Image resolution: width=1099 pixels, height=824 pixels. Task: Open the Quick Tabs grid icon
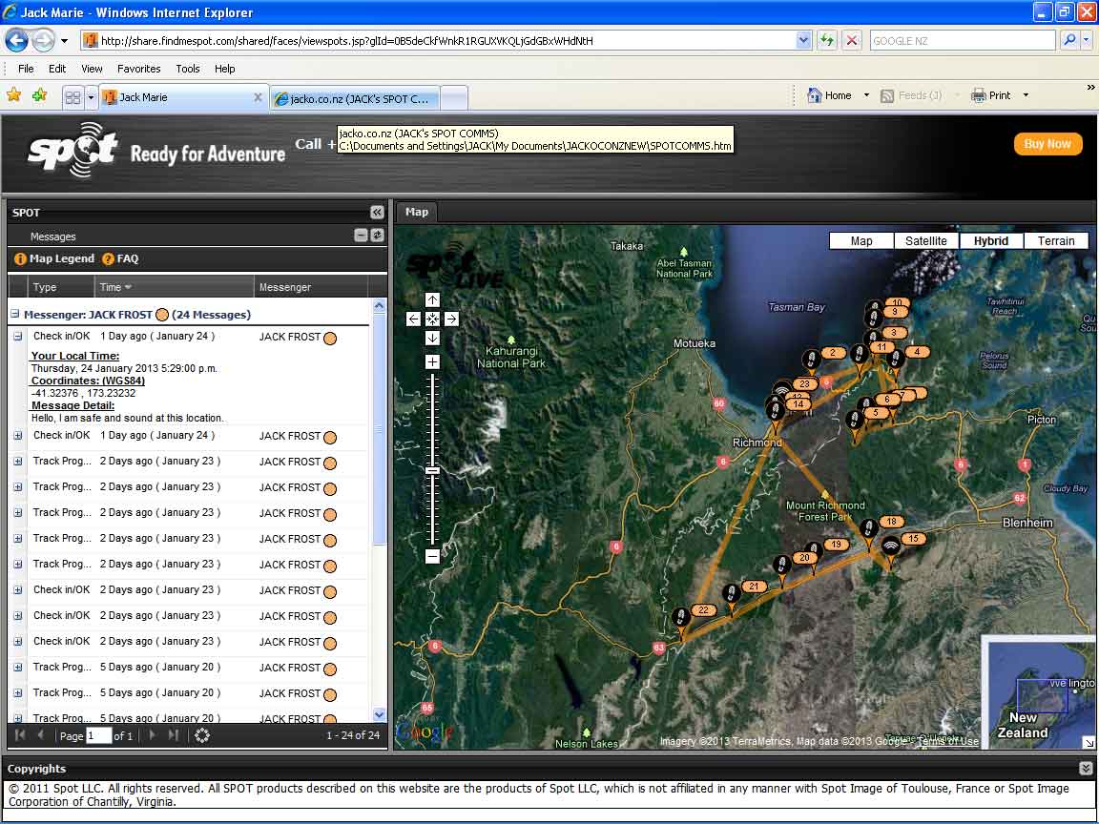(x=73, y=97)
